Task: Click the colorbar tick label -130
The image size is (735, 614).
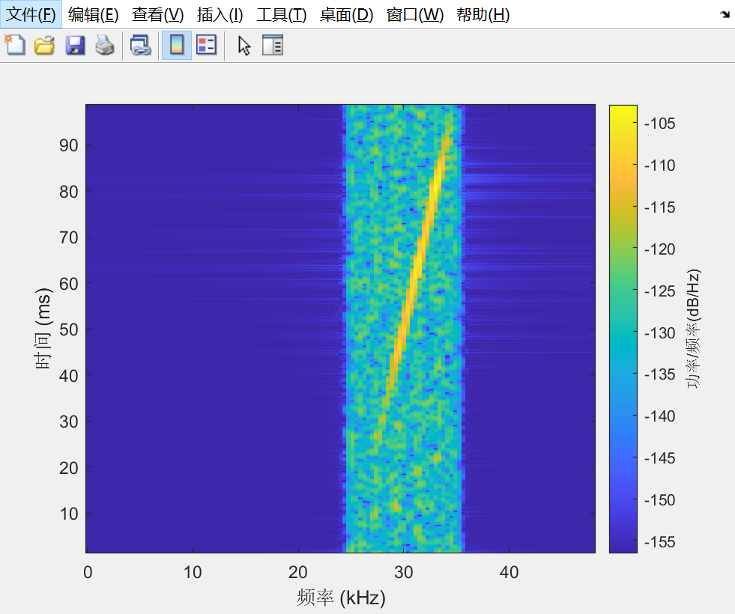Action: tap(659, 333)
